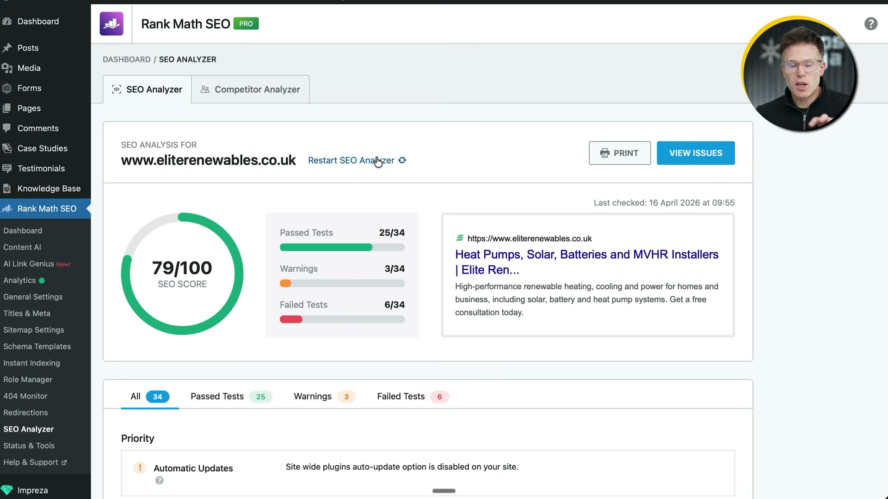Click the refresh icon beside Restart SEO Analyzer
The height and width of the screenshot is (499, 888).
(x=402, y=160)
